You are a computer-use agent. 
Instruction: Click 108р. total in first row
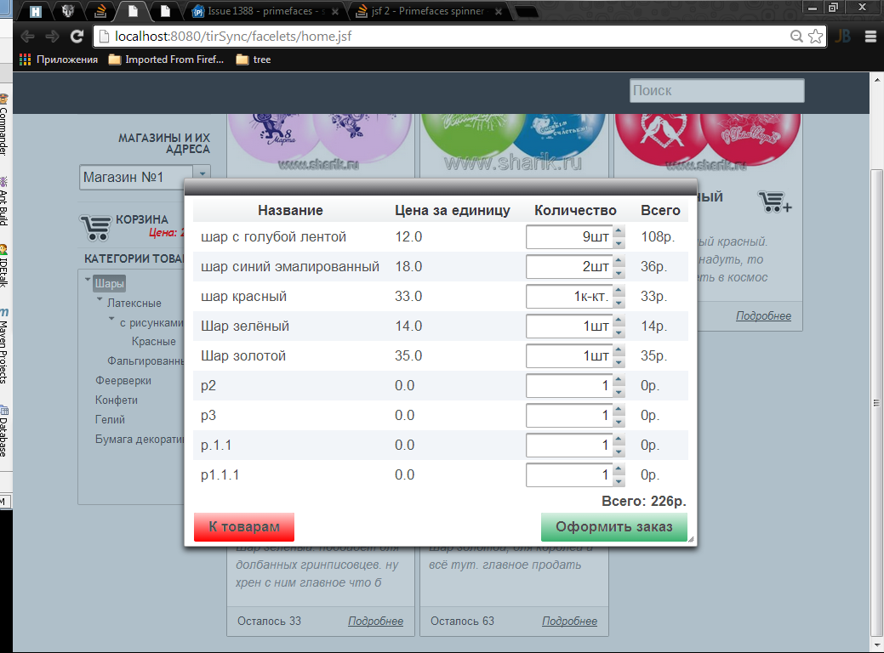pyautogui.click(x=658, y=236)
